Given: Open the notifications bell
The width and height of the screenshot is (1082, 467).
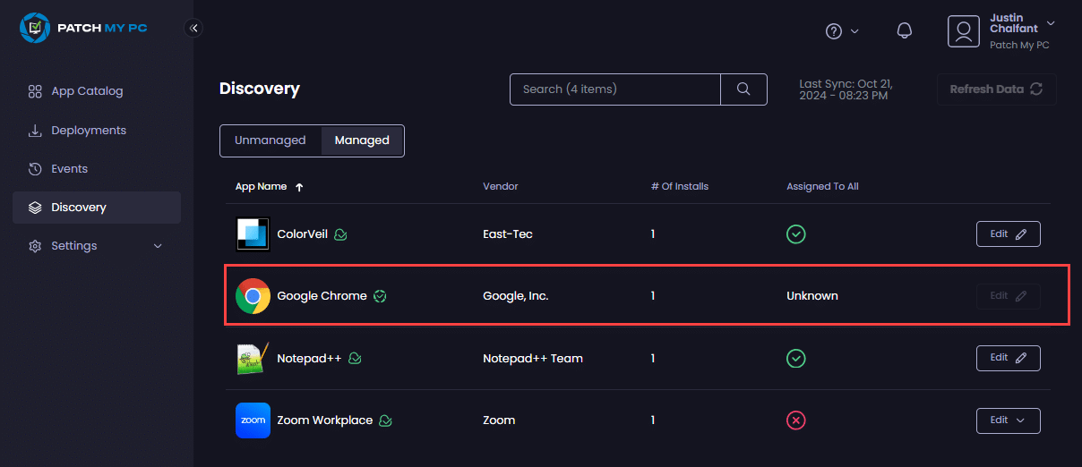Looking at the screenshot, I should [x=905, y=31].
